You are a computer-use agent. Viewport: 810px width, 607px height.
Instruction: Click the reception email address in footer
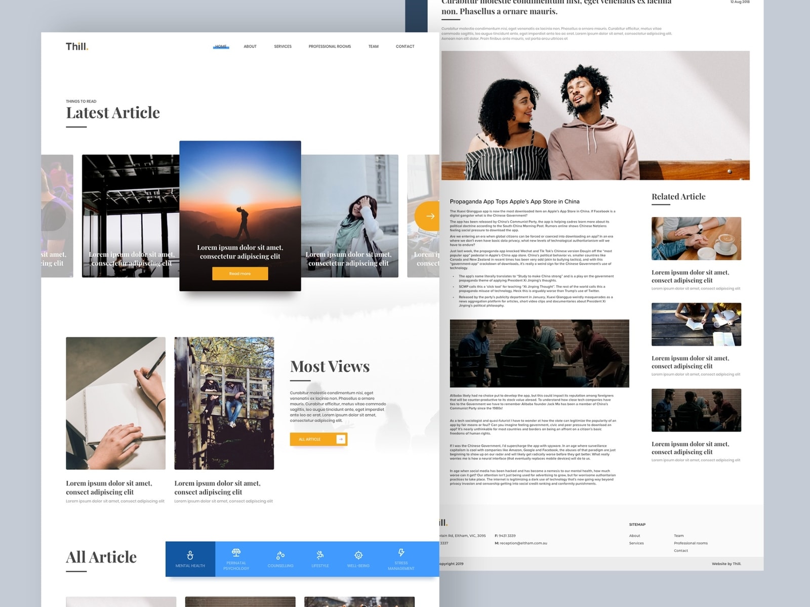(523, 543)
